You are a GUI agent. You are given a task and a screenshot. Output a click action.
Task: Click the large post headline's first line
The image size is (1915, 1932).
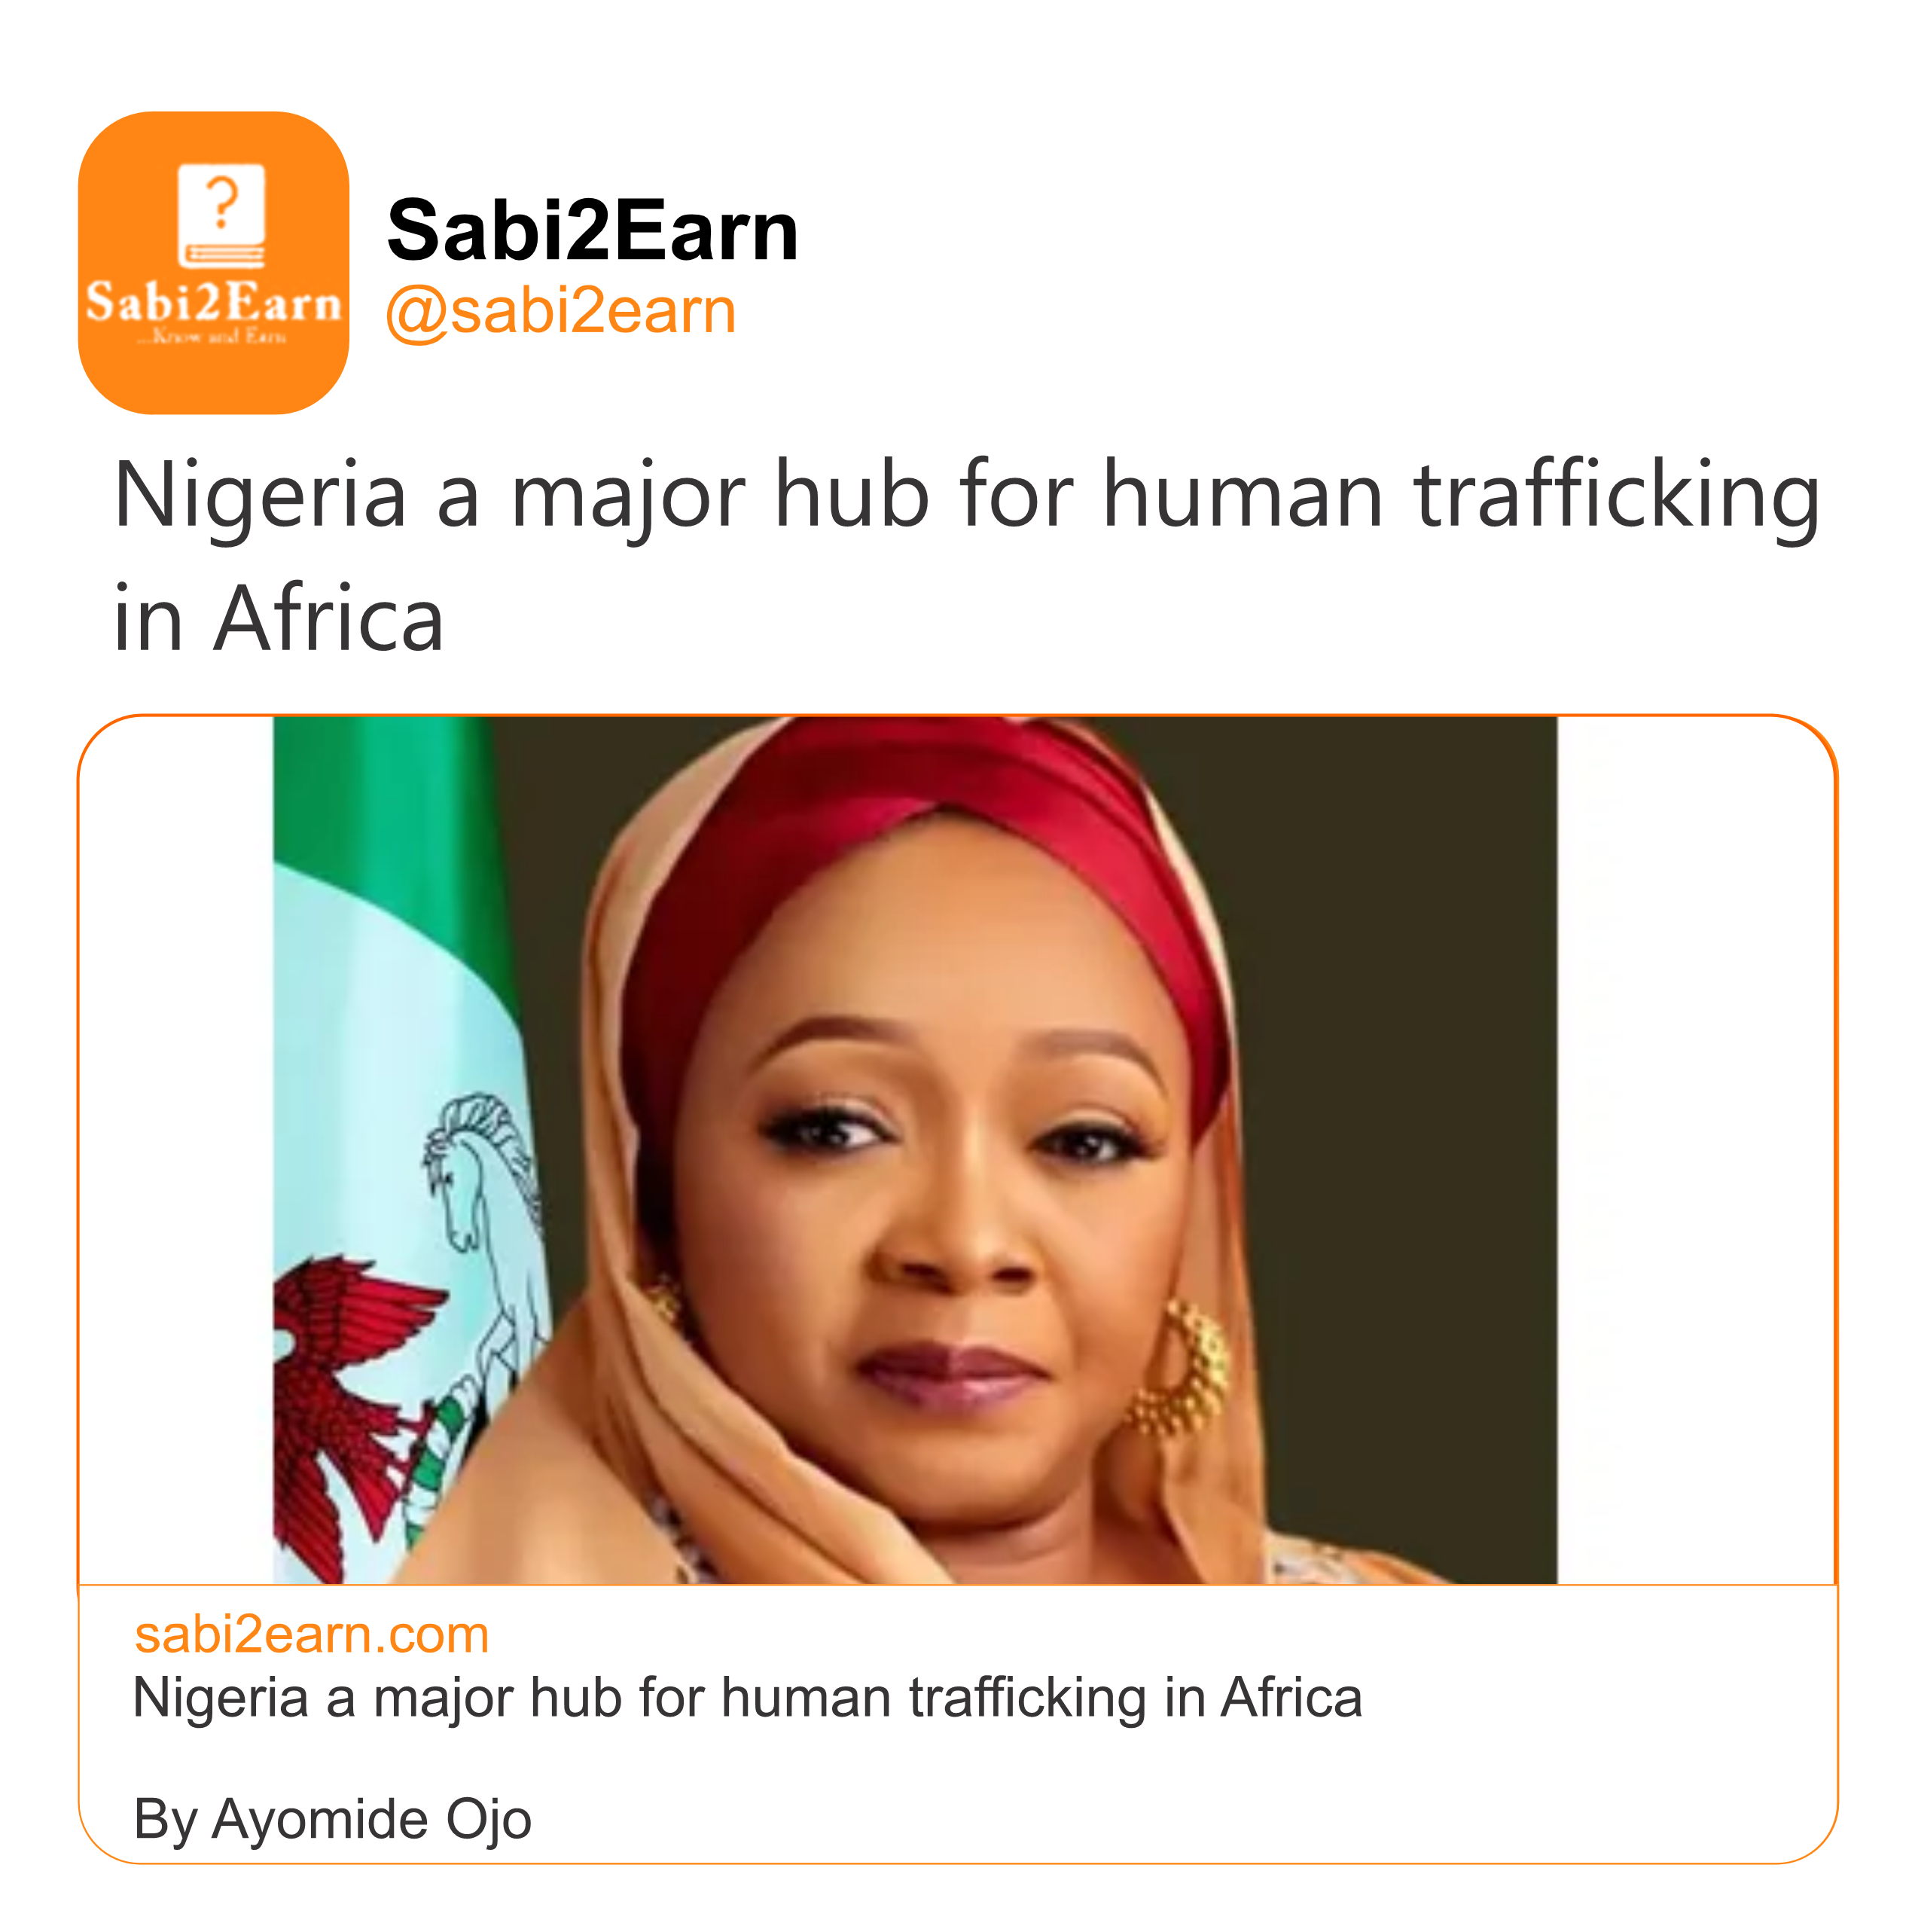click(x=966, y=495)
